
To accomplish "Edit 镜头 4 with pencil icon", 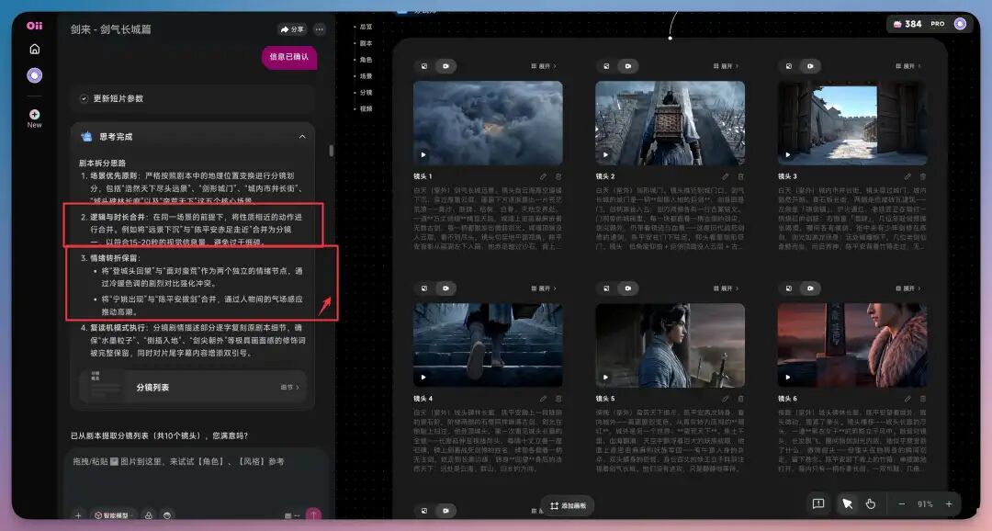I will tap(544, 399).
